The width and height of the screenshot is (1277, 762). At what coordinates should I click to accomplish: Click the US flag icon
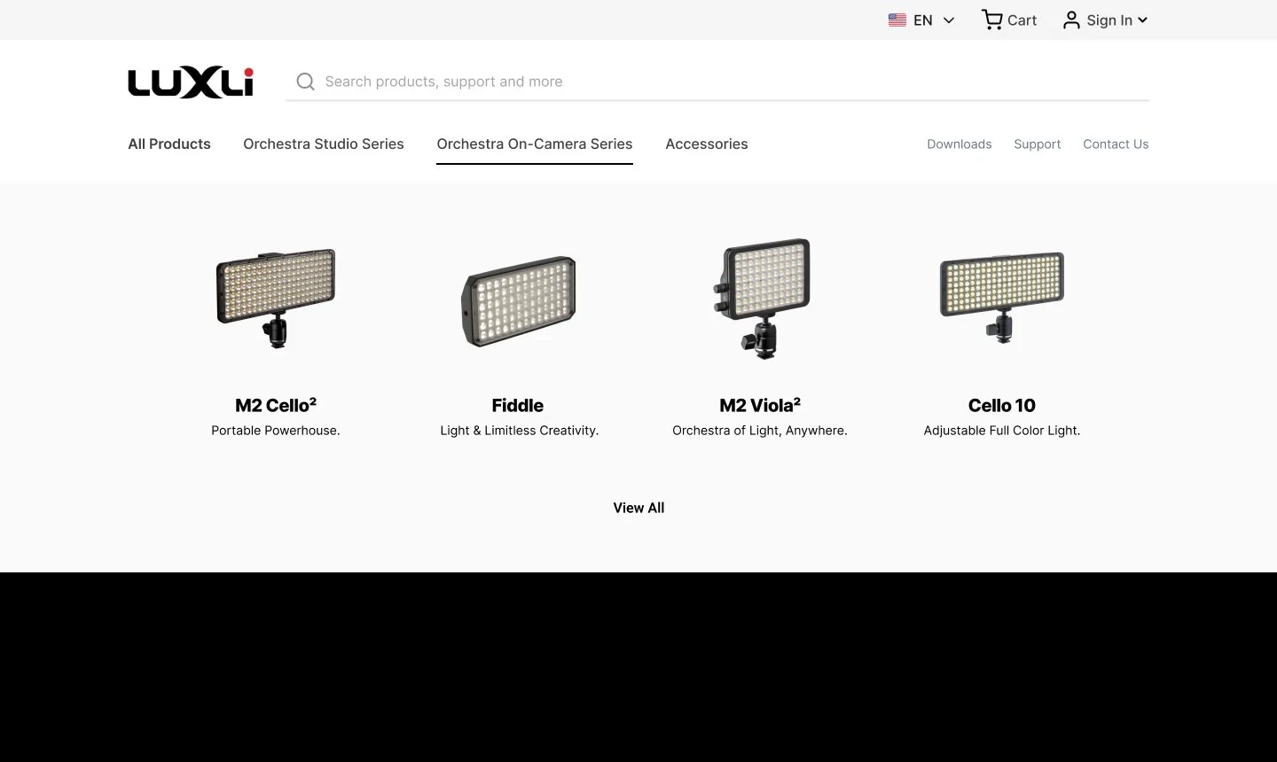pyautogui.click(x=897, y=19)
